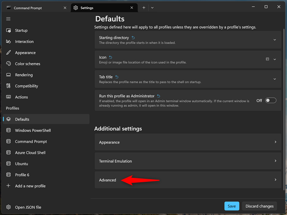Viewport: 287px width, 215px height.
Task: Reset the Starting directory setting
Action: click(x=133, y=38)
